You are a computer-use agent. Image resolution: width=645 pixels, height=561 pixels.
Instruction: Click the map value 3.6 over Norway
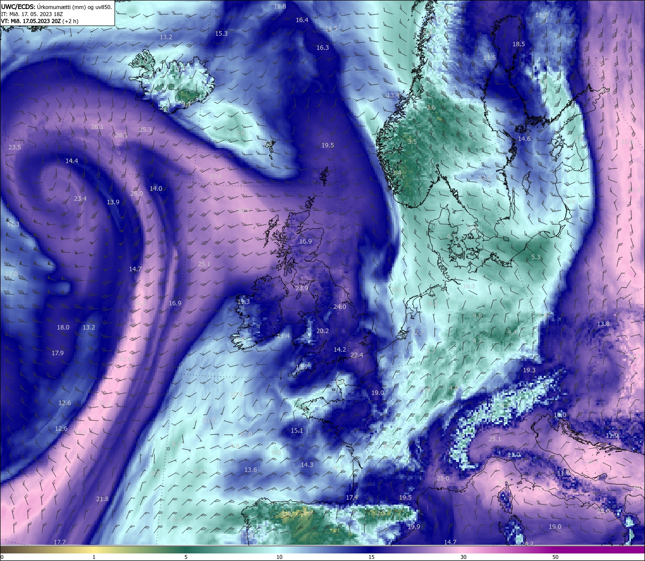[431, 108]
